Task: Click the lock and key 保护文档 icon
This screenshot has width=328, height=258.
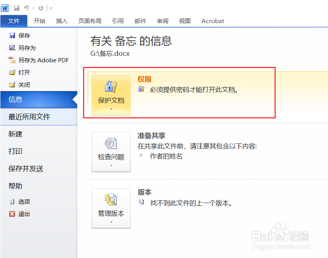Action: (111, 87)
